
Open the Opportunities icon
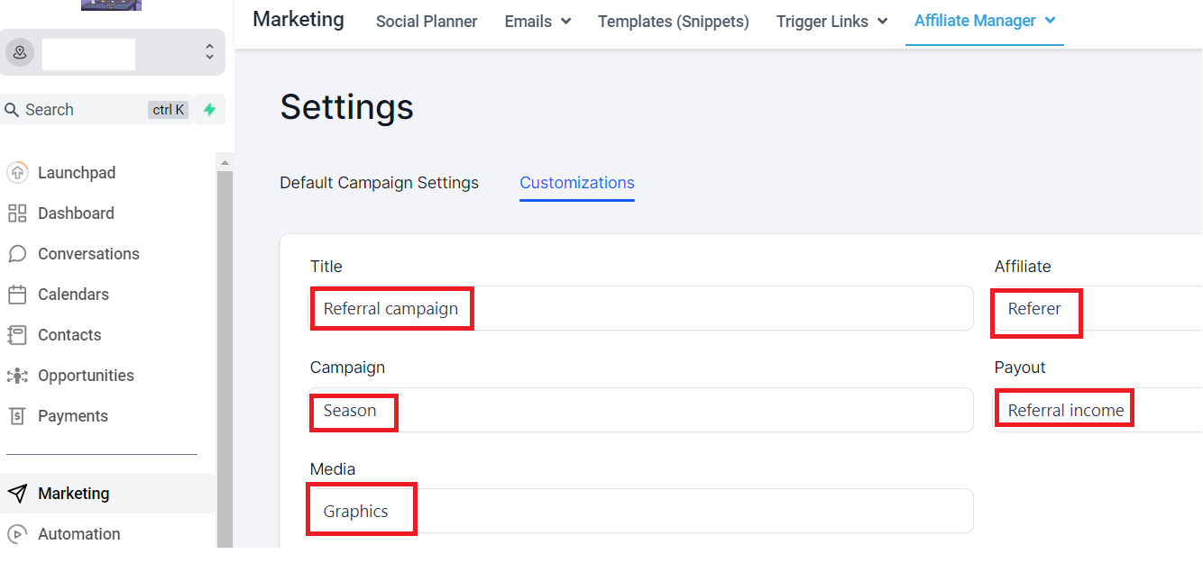(17, 376)
